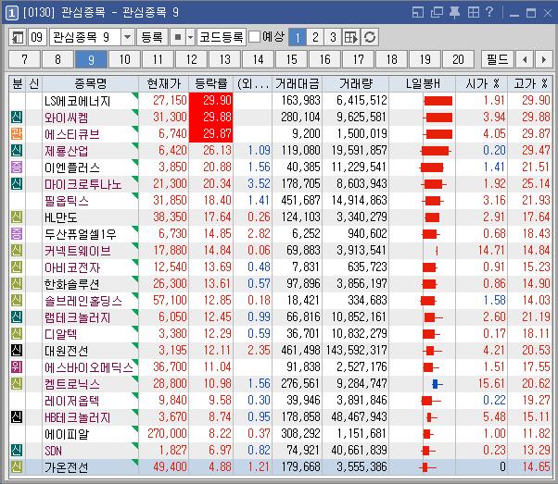Click the black 신 badge beside HB테크놀러지

(17, 416)
